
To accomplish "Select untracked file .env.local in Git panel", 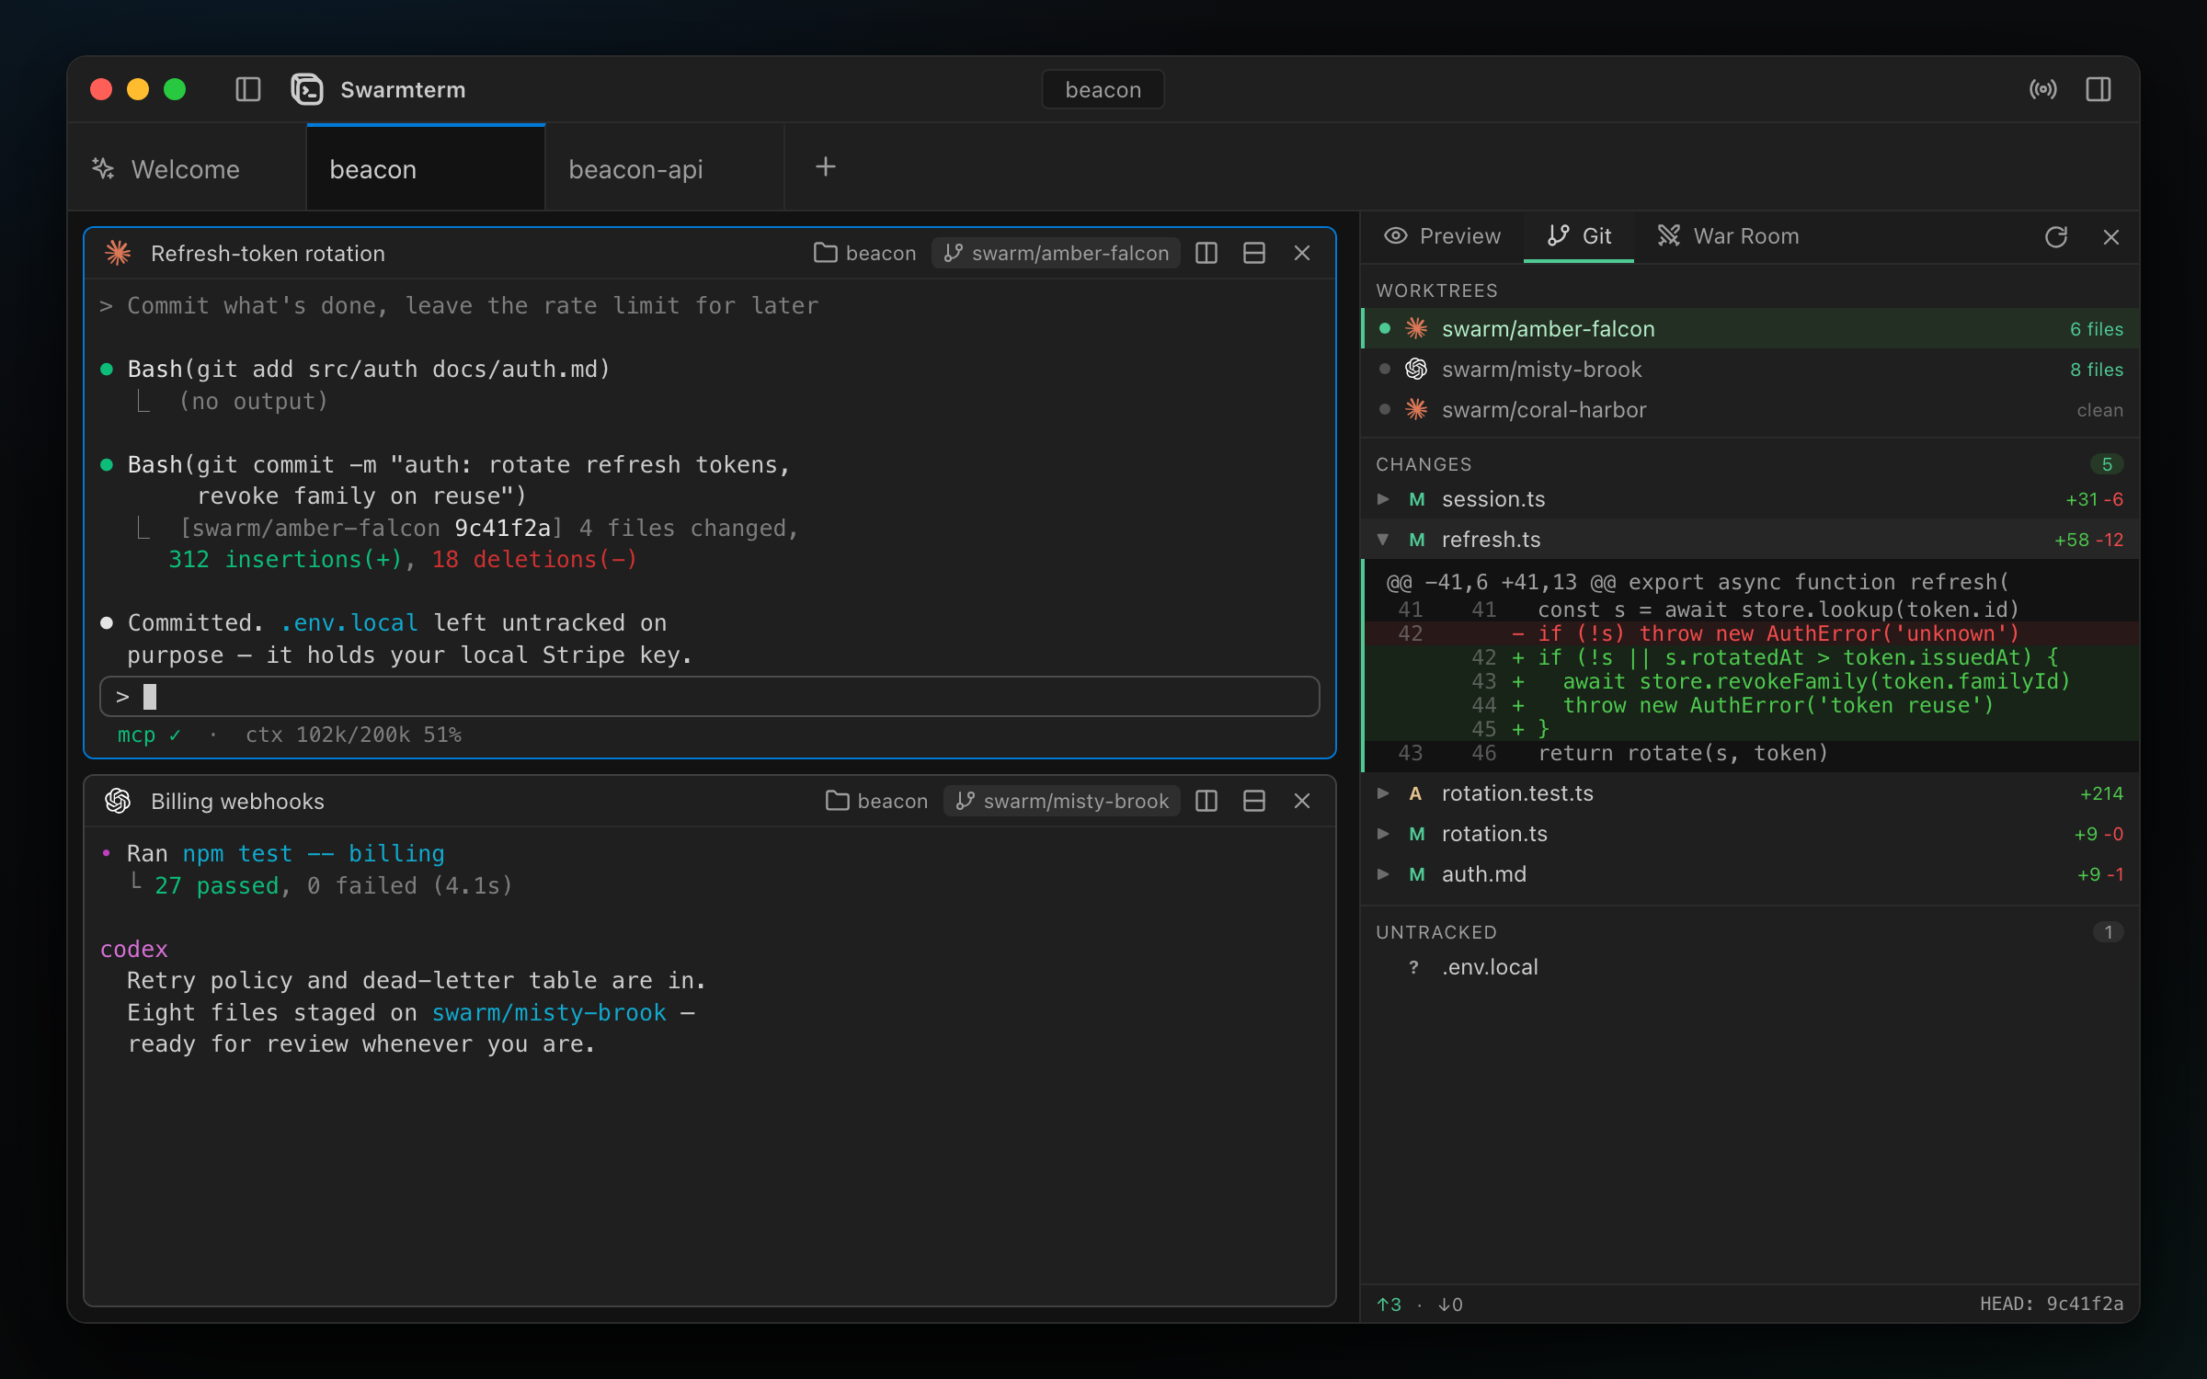I will 1751,966.
